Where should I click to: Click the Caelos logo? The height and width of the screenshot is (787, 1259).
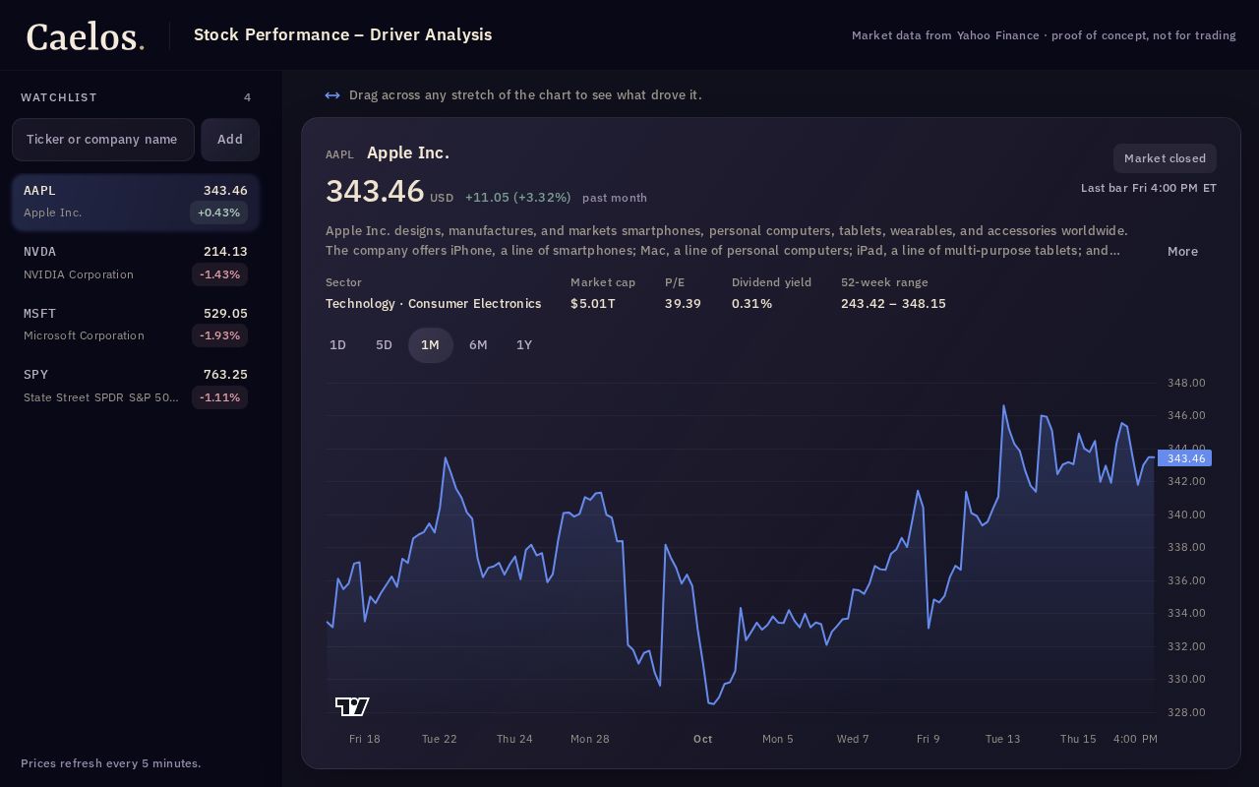click(x=86, y=36)
